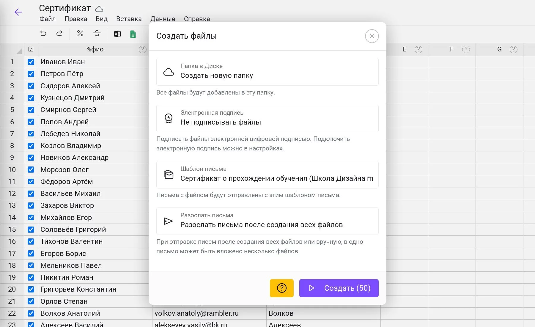The height and width of the screenshot is (327, 535).
Task: Click cell Захаров Виктор
Action: click(x=94, y=205)
